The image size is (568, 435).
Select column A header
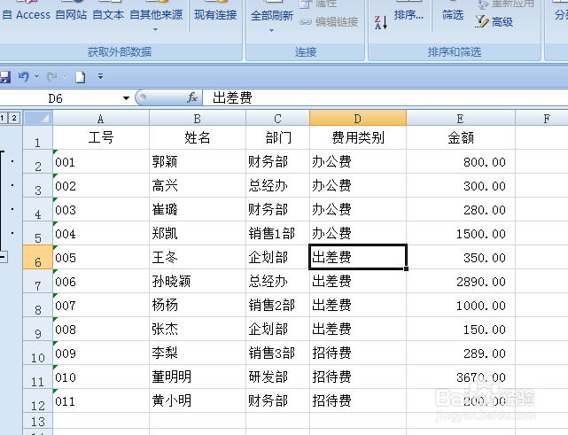(x=101, y=119)
